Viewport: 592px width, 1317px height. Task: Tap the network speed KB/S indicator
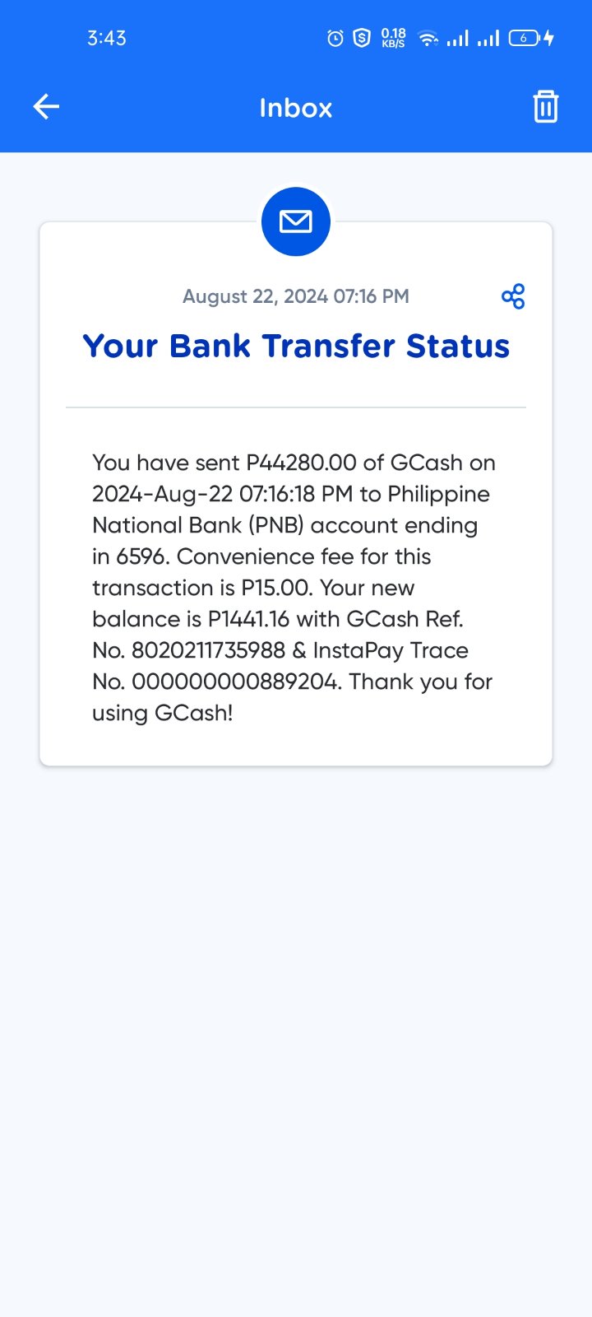393,38
